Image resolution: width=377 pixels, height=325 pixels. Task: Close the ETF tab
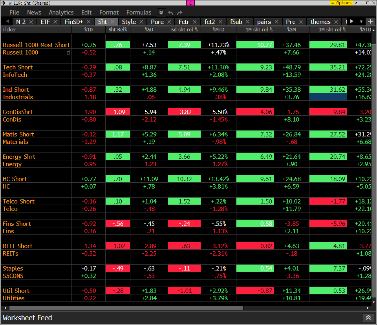pyautogui.click(x=55, y=22)
